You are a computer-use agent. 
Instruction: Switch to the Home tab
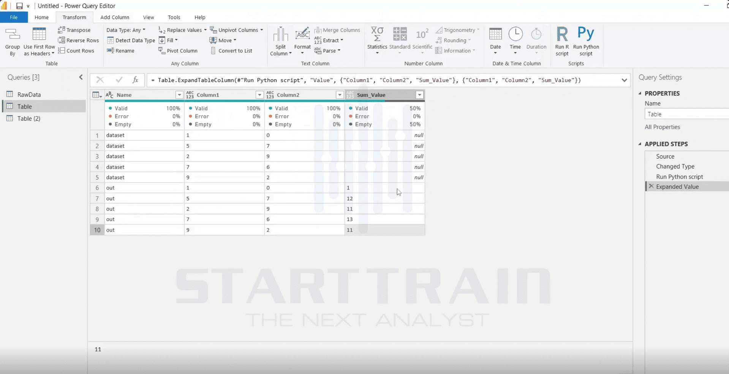coord(42,17)
